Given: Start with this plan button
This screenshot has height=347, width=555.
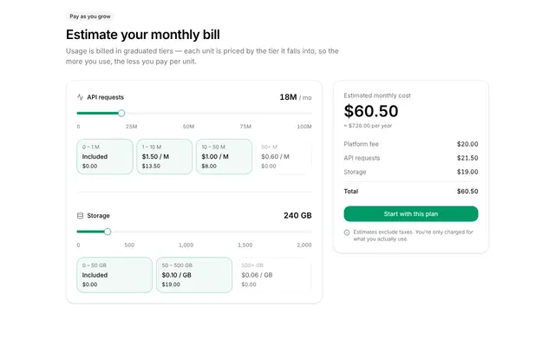Looking at the screenshot, I should pyautogui.click(x=411, y=214).
